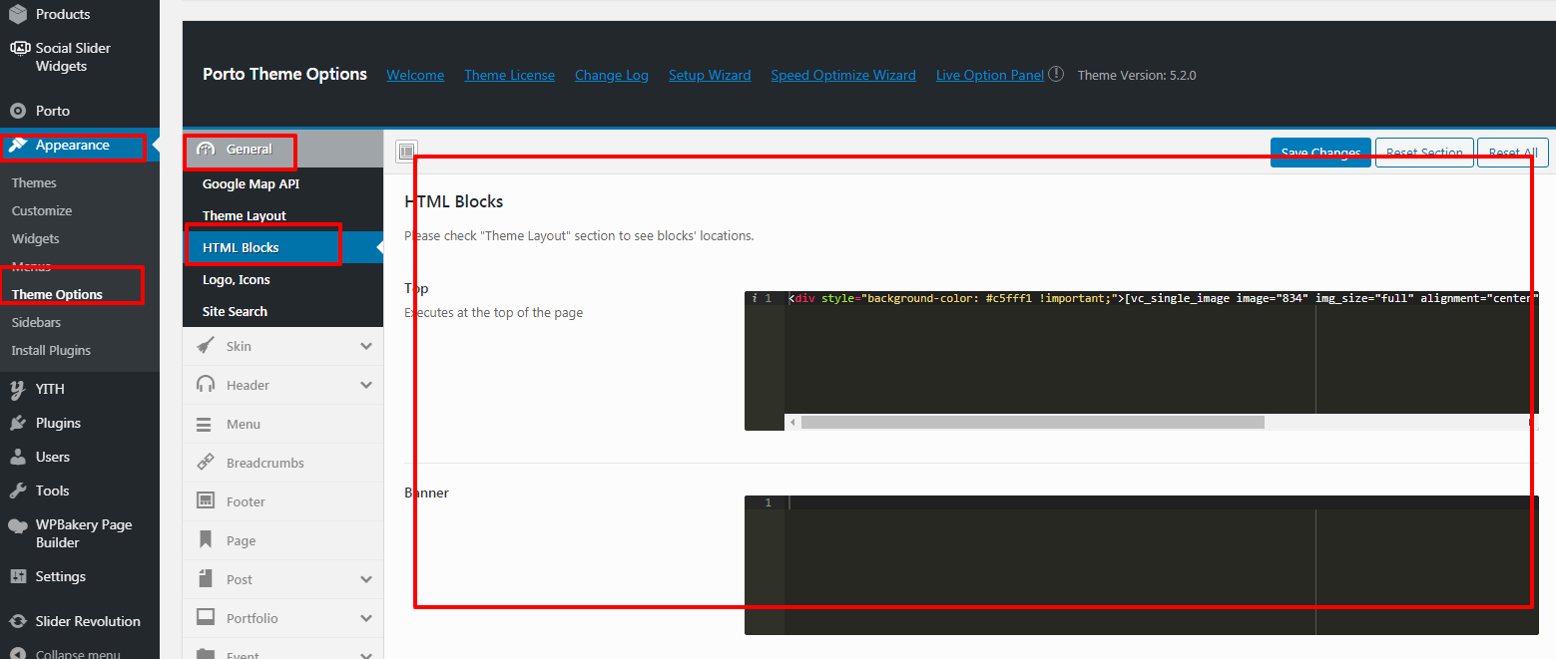The height and width of the screenshot is (659, 1556).
Task: Click inside the Top HTML block code editor
Action: click(1141, 360)
